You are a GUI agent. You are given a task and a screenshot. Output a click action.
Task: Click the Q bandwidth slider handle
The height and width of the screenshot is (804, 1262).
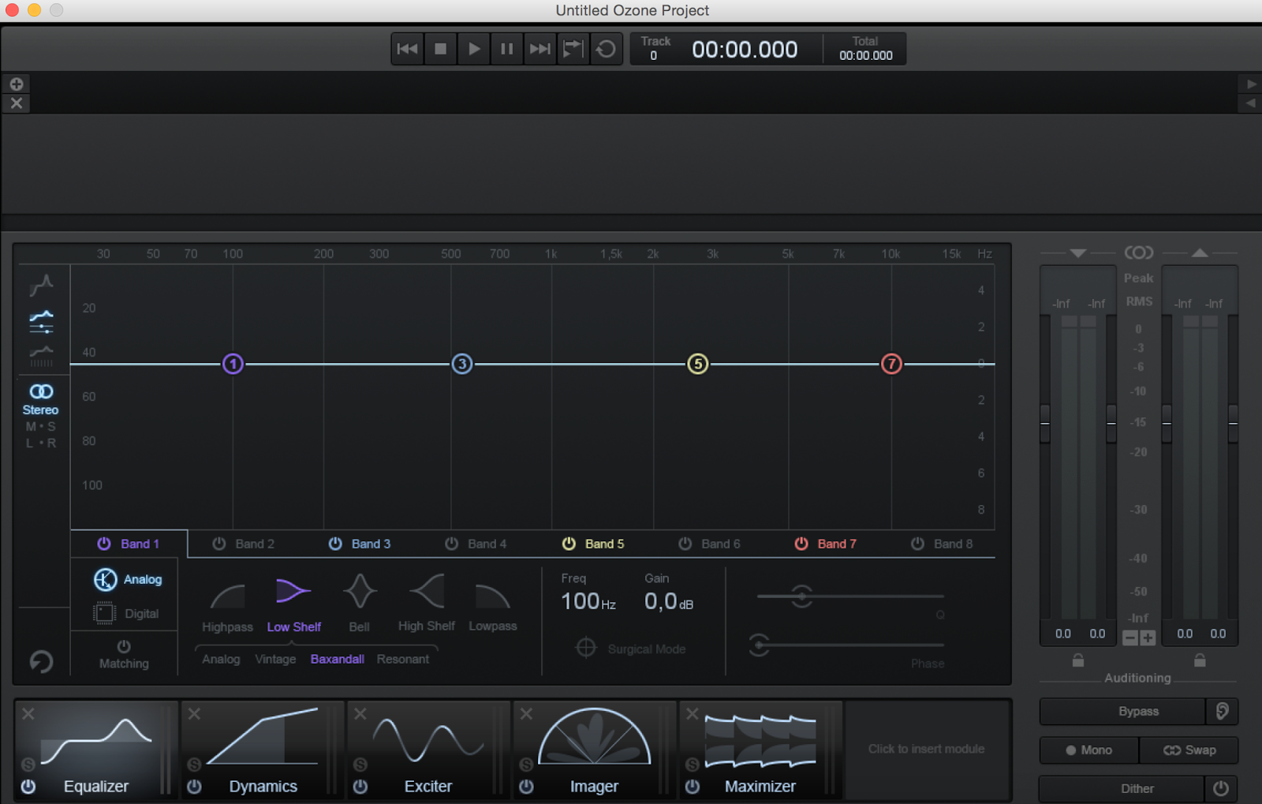pyautogui.click(x=801, y=596)
